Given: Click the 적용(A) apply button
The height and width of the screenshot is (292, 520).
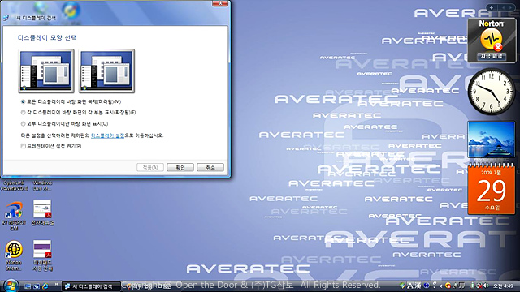Looking at the screenshot, I should (150, 168).
